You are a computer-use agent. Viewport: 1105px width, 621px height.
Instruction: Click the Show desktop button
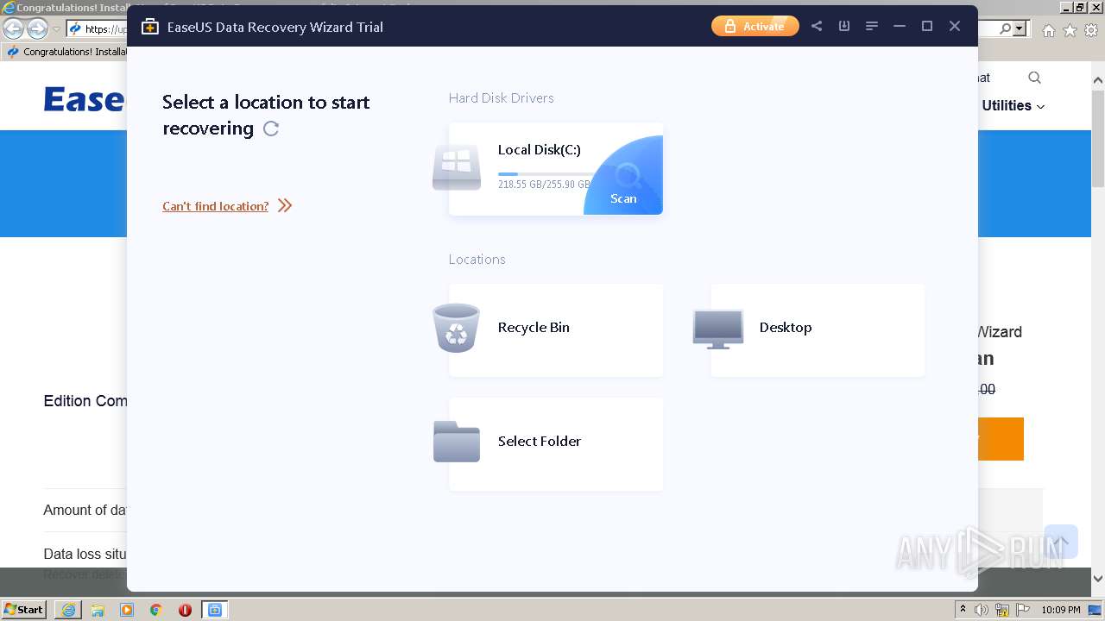1096,610
